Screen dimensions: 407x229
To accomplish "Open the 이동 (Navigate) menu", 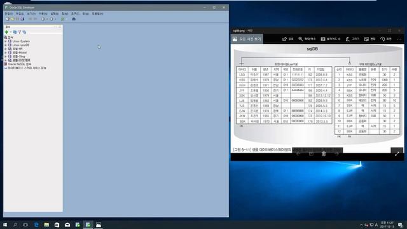I will (43, 14).
